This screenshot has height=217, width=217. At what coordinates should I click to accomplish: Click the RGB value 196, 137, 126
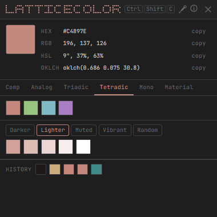point(85,43)
